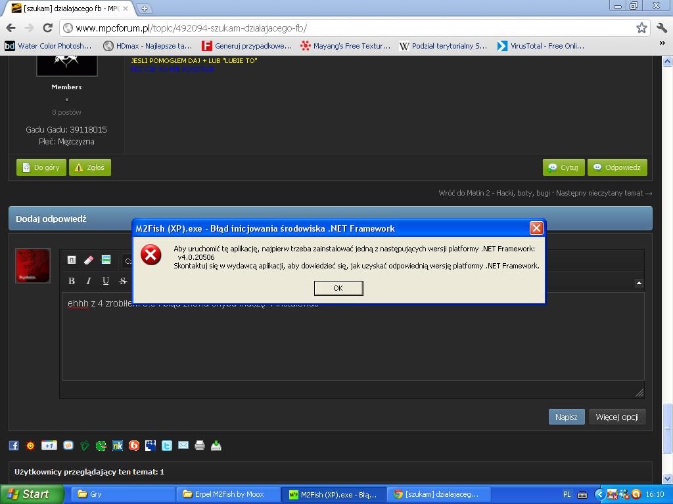This screenshot has height=504, width=673.
Task: Switch to Erpel M2Fish by Moox taskbar item
Action: (228, 494)
